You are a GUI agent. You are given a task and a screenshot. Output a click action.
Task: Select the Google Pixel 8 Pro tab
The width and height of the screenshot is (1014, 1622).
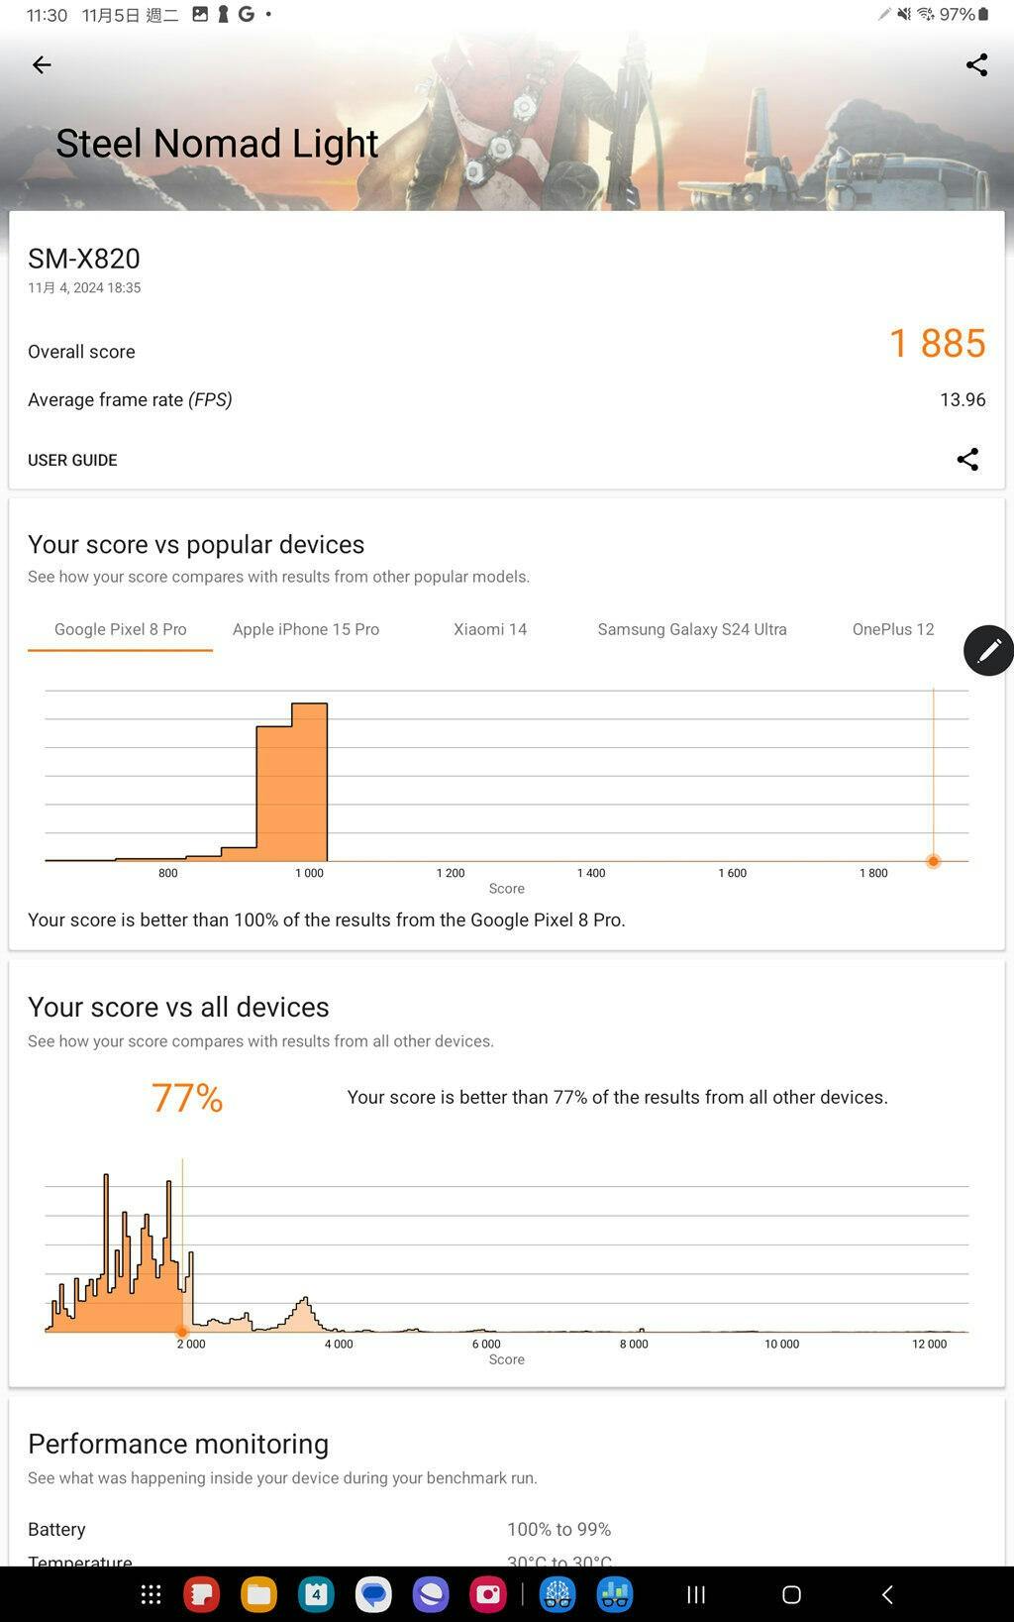pos(120,629)
